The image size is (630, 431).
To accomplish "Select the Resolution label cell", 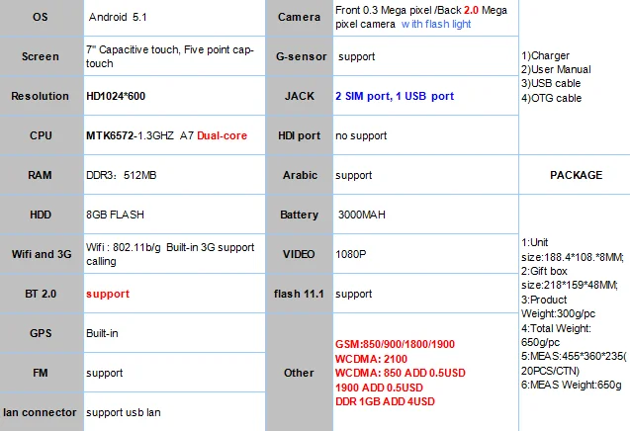I will pos(42,96).
